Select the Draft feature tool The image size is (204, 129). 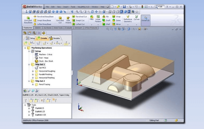[106, 20]
